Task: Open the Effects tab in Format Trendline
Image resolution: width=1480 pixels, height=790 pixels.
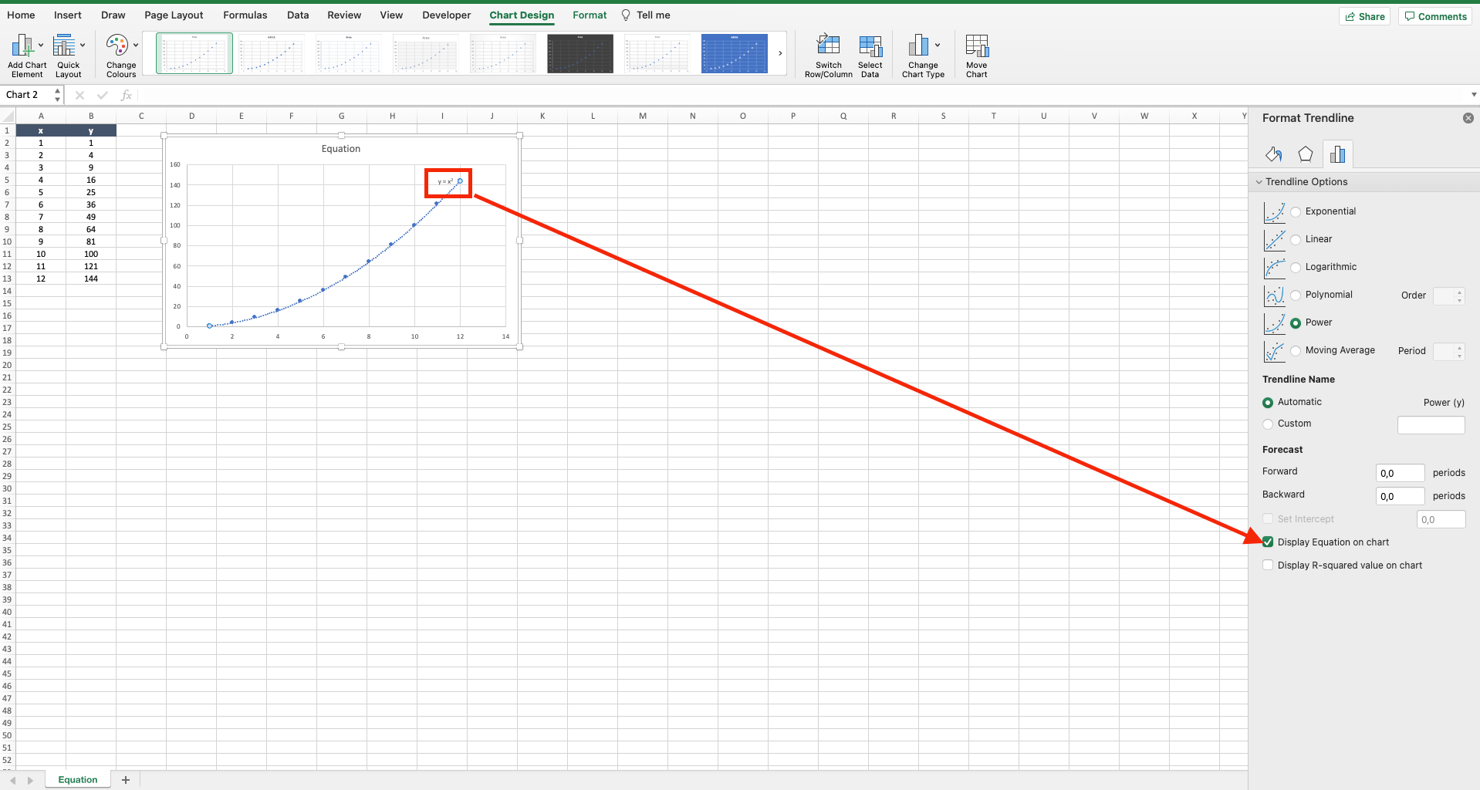Action: point(1306,154)
